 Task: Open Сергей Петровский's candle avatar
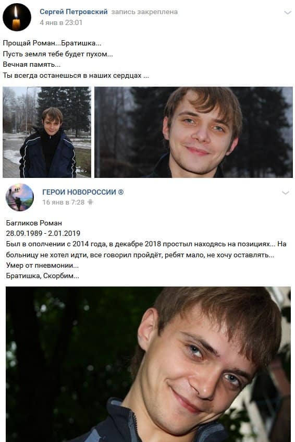coord(17,17)
